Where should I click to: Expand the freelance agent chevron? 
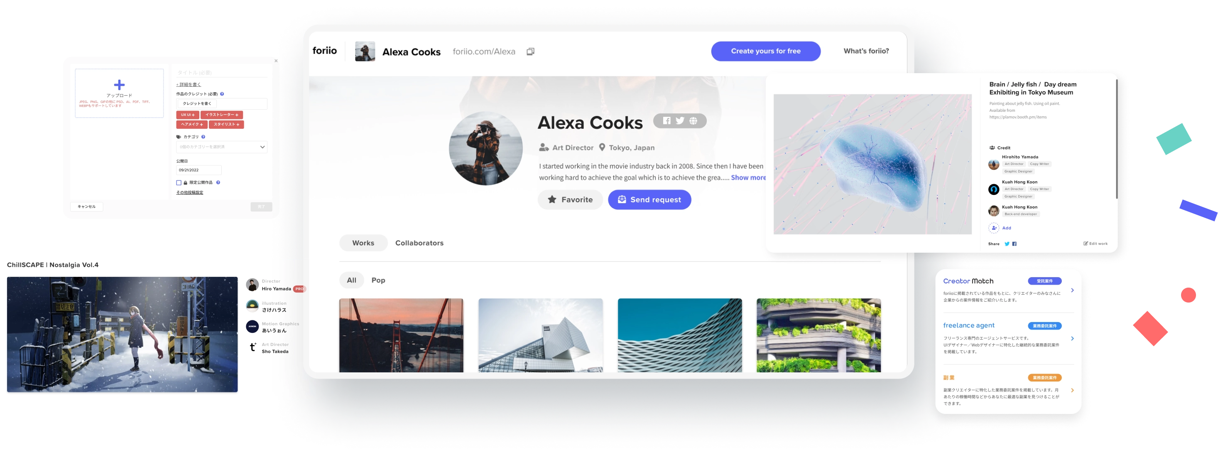(1072, 338)
